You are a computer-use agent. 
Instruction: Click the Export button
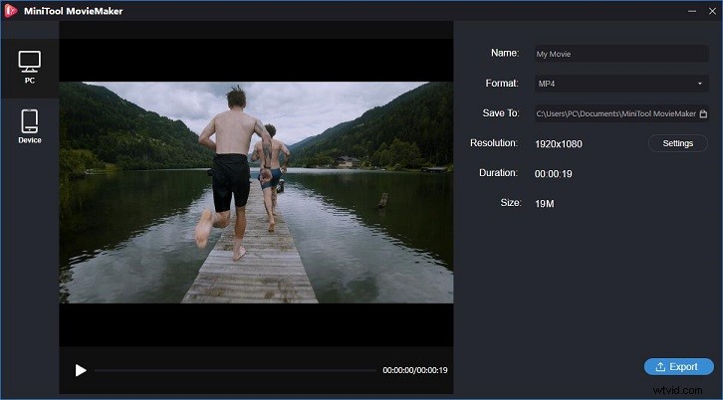click(x=679, y=367)
